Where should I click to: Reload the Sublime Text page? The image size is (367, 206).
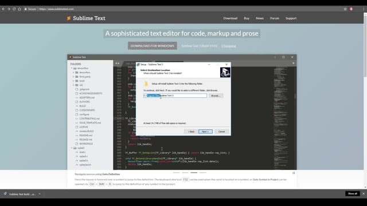14,9
